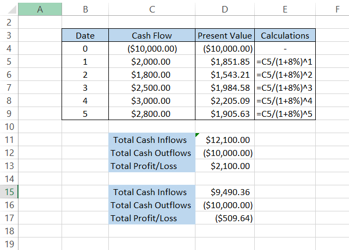Click the Present Value header cell
The width and height of the screenshot is (349, 250).
pyautogui.click(x=224, y=35)
